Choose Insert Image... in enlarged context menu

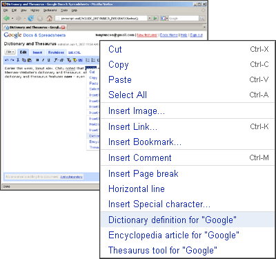click(188, 111)
